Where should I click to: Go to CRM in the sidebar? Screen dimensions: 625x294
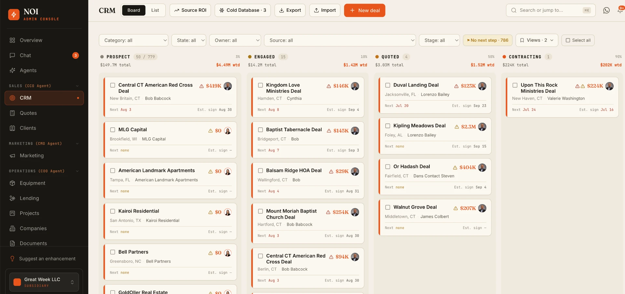44,98
